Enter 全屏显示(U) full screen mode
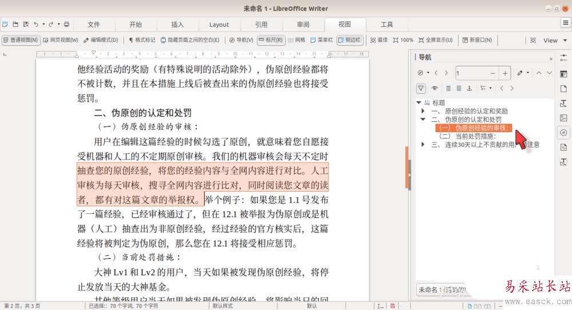Image resolution: width=572 pixels, height=310 pixels. tap(435, 40)
